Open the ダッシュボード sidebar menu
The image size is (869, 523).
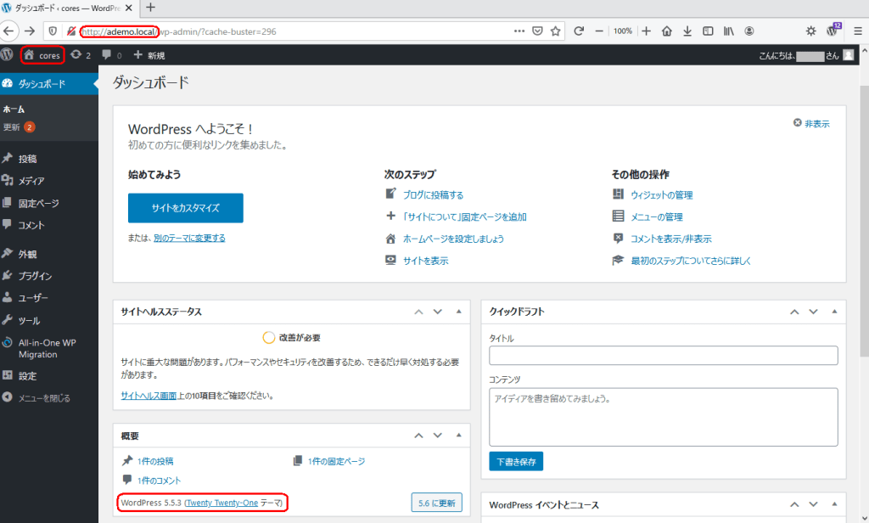pyautogui.click(x=48, y=84)
